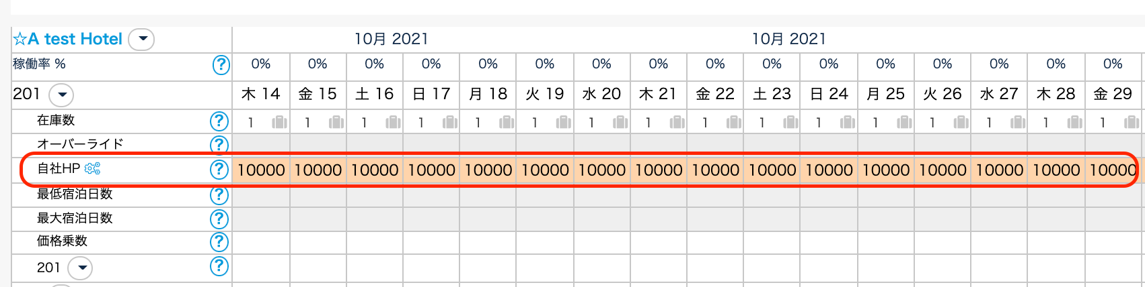The width and height of the screenshot is (1145, 287).
Task: Click オーバーライド cell under 火 26
Action: 943,144
